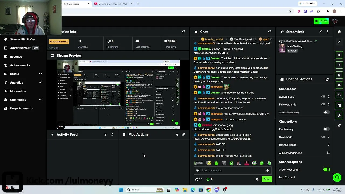
Task: Edit Stream info with pencil icon
Action: (320, 32)
